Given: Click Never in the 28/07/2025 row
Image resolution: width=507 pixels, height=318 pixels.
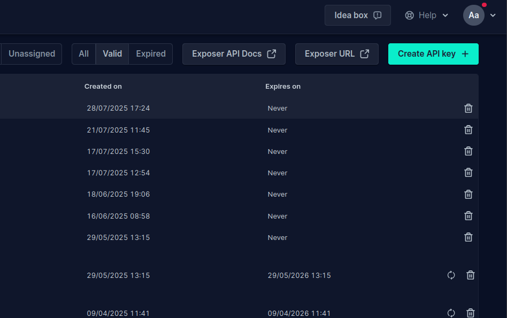Looking at the screenshot, I should pos(278,108).
